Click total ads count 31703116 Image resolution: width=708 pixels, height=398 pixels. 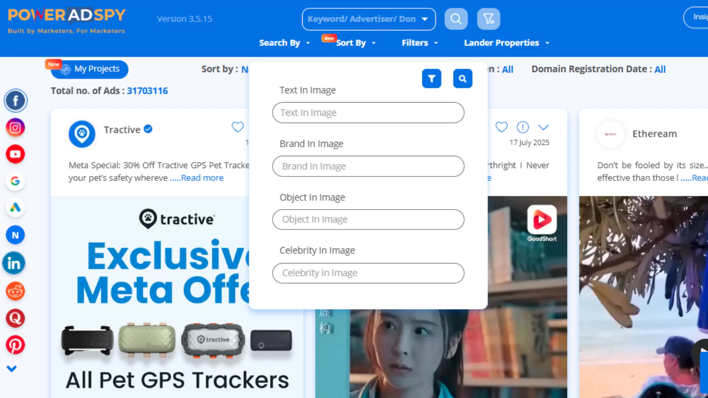point(147,91)
